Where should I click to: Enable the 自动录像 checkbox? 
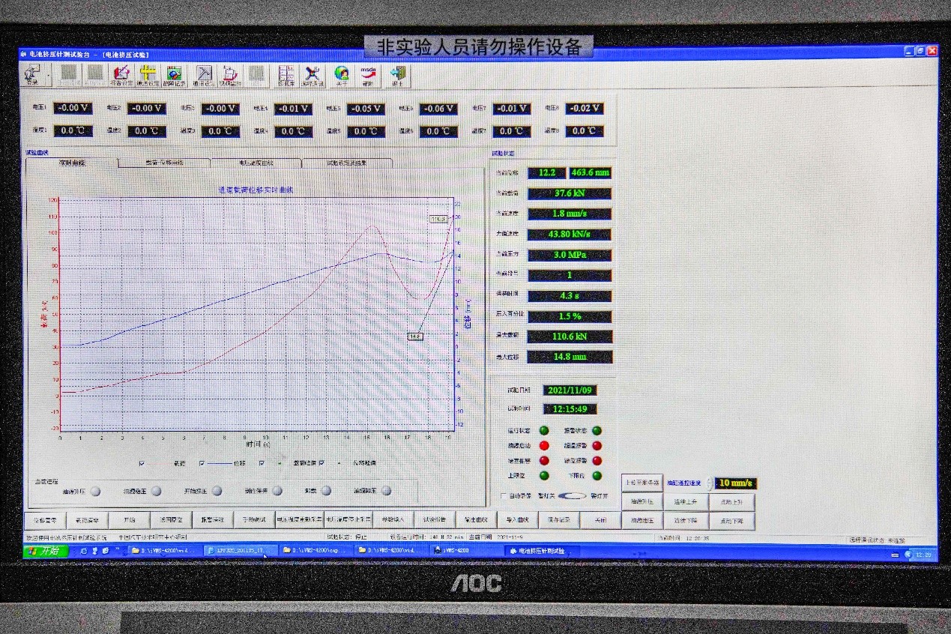tap(504, 496)
